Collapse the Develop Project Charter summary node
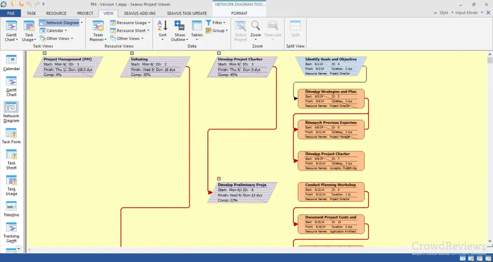The image size is (493, 262). (219, 53)
